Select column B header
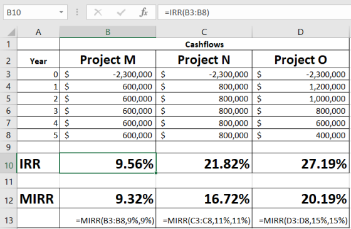Screen dimensions: 351x229 click(108, 32)
